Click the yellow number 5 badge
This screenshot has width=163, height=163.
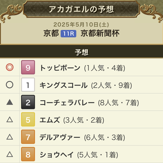(x=28, y=120)
